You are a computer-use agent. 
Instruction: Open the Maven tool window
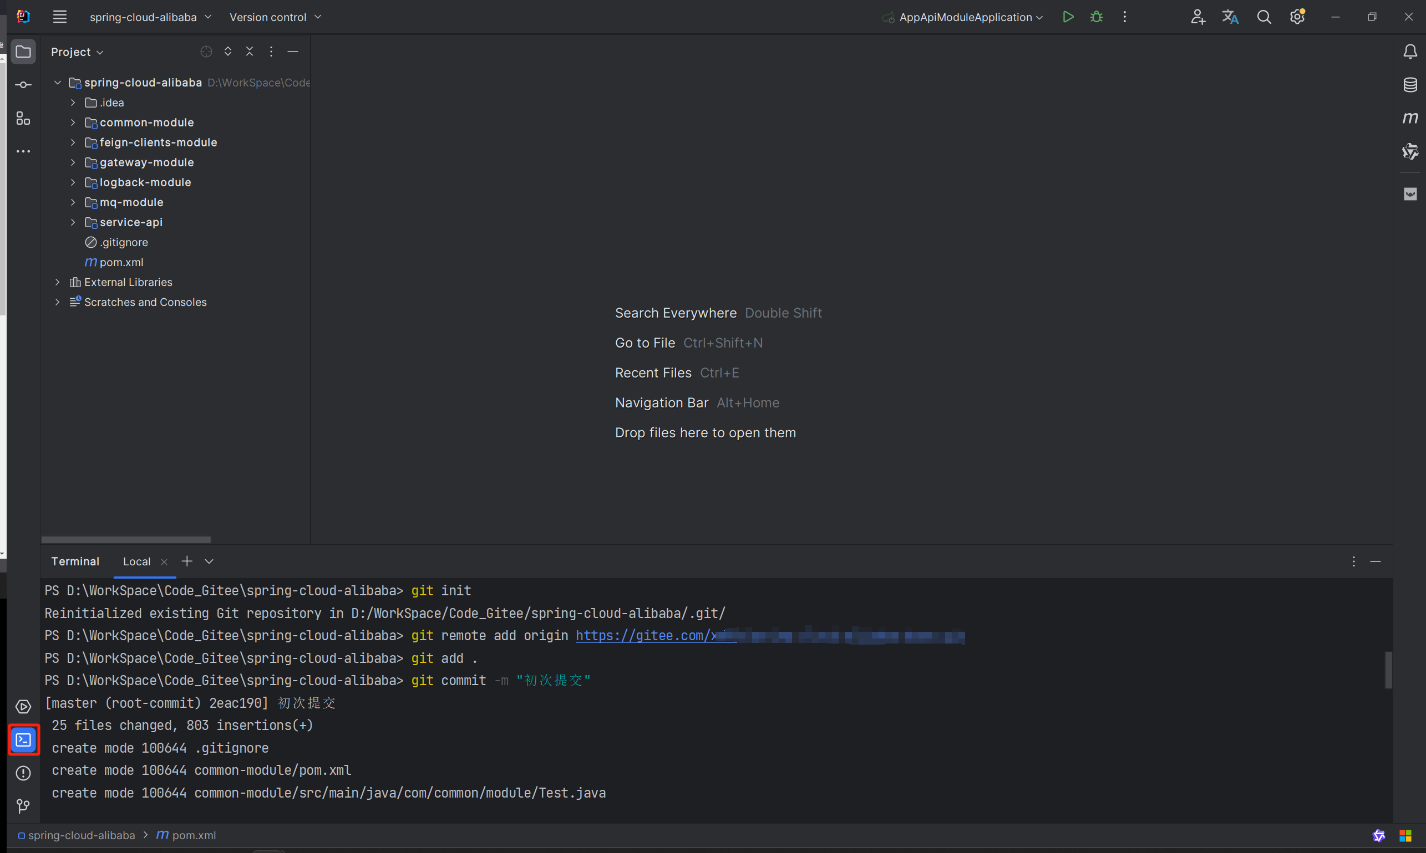click(1409, 119)
